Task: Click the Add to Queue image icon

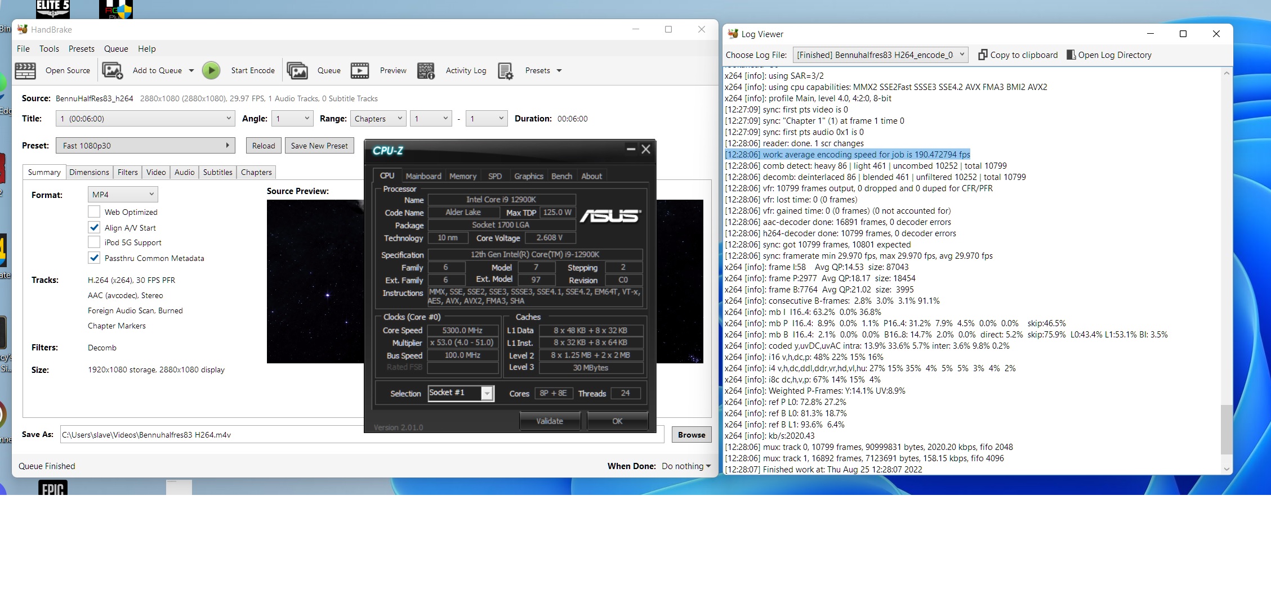Action: tap(112, 71)
